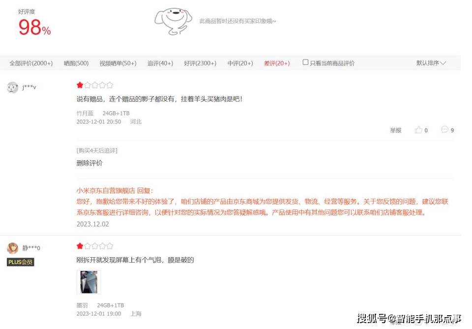Show the 追评(40+) reviews tab
Image resolution: width=472 pixels, height=329 pixels.
tap(160, 63)
